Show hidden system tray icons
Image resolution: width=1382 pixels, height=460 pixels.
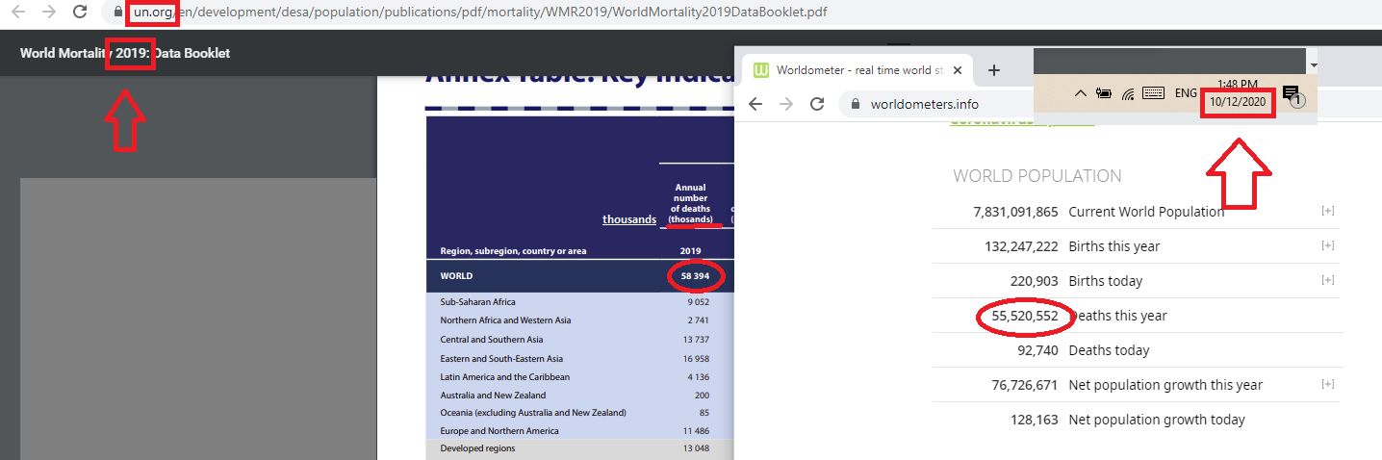1080,93
